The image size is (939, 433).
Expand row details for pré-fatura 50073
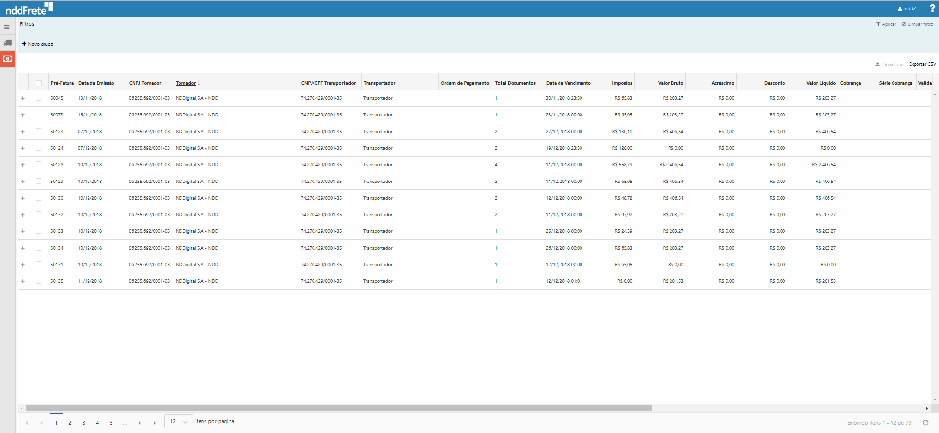coord(23,115)
